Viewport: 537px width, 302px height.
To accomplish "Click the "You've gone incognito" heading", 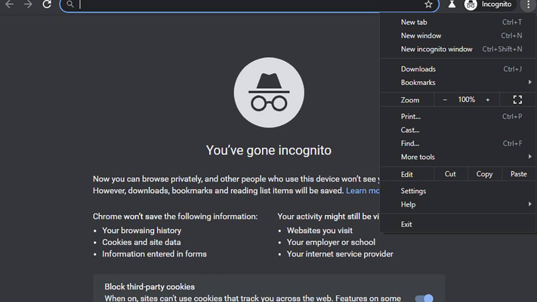I will pos(268,150).
